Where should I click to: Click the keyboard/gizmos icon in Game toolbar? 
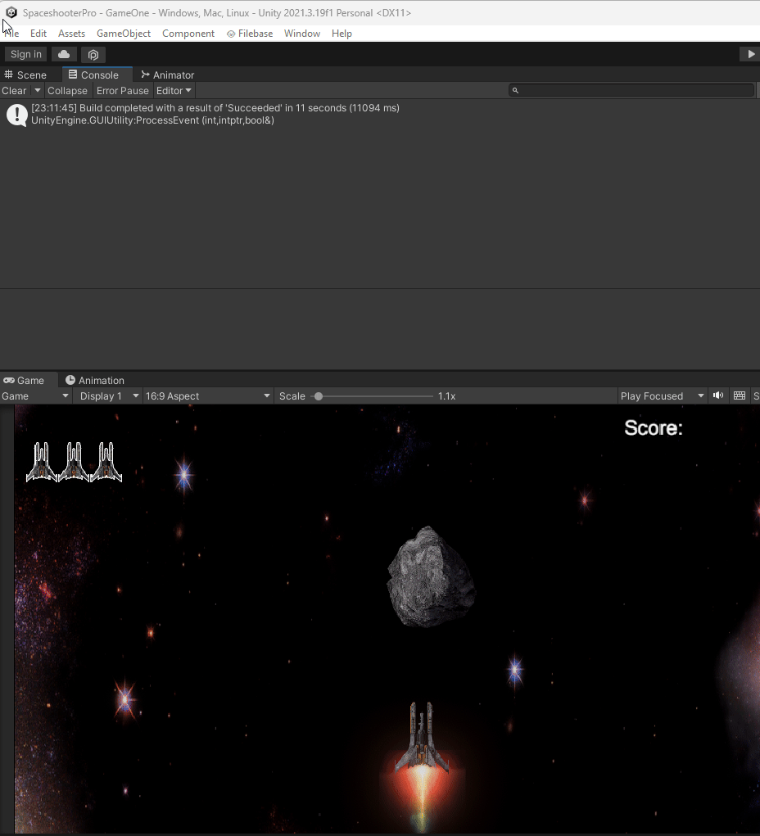740,395
